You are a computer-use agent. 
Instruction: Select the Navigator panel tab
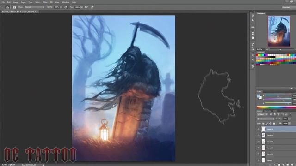[261, 13]
